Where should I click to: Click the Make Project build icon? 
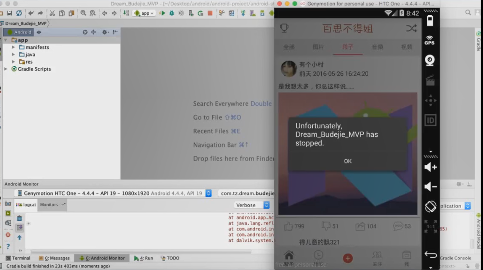126,13
